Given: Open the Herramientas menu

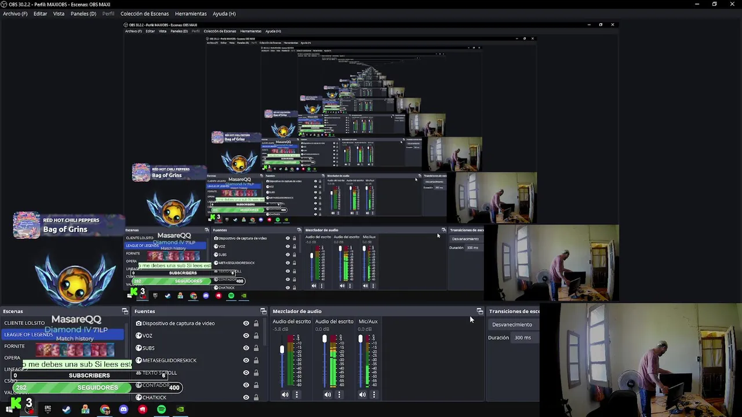Looking at the screenshot, I should click(191, 13).
